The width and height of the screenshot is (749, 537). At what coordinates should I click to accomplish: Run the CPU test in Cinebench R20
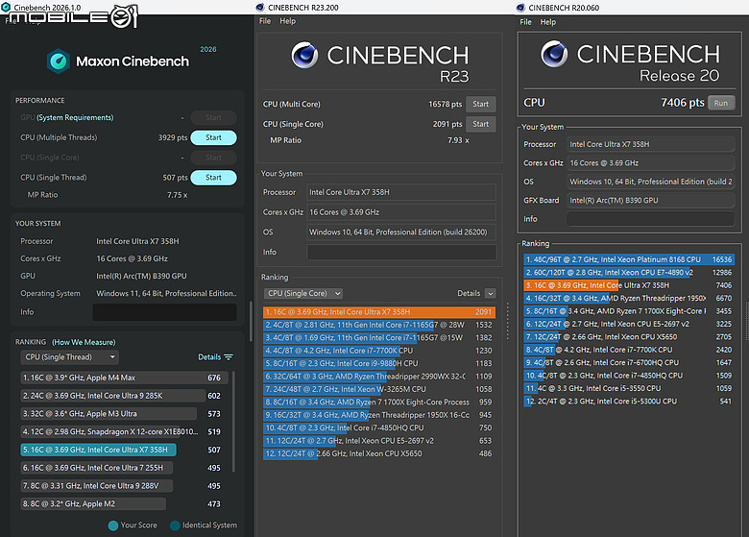click(x=721, y=103)
